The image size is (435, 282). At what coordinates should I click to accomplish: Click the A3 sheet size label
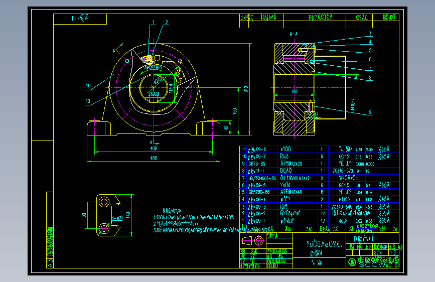point(50,263)
